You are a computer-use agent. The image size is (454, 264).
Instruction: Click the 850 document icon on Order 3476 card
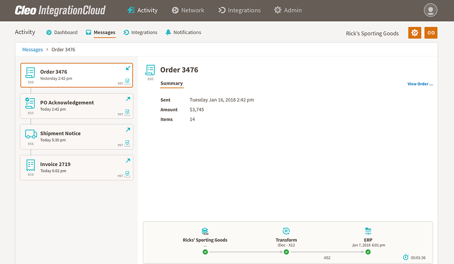coord(30,73)
